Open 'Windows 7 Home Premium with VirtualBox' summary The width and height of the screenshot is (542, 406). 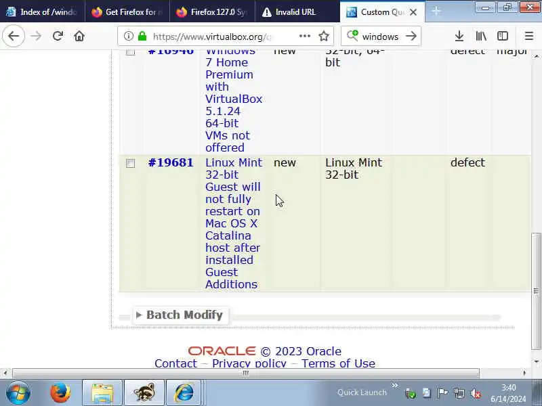coord(234,99)
